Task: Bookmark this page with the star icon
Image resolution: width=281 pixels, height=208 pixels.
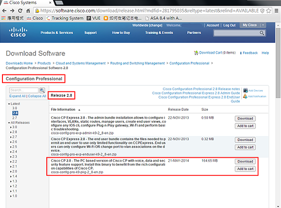Action: pos(268,11)
